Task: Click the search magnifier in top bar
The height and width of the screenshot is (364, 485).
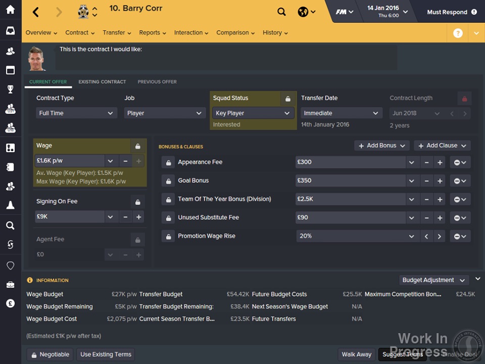Action: 281,12
